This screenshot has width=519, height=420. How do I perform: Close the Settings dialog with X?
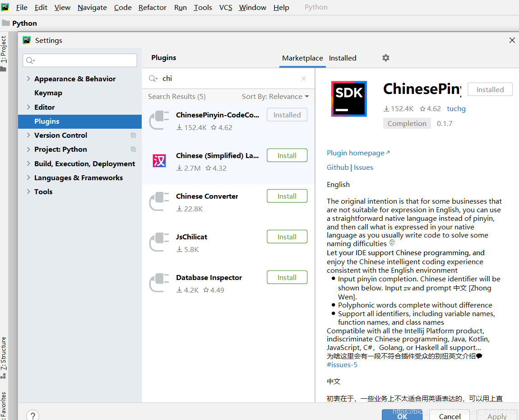pos(512,40)
